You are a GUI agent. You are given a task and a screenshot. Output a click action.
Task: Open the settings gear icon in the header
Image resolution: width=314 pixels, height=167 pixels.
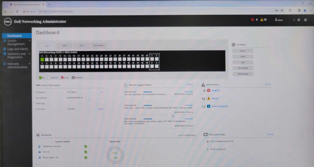coord(299,20)
